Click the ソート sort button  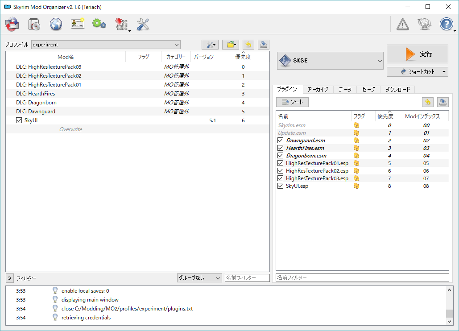point(292,102)
